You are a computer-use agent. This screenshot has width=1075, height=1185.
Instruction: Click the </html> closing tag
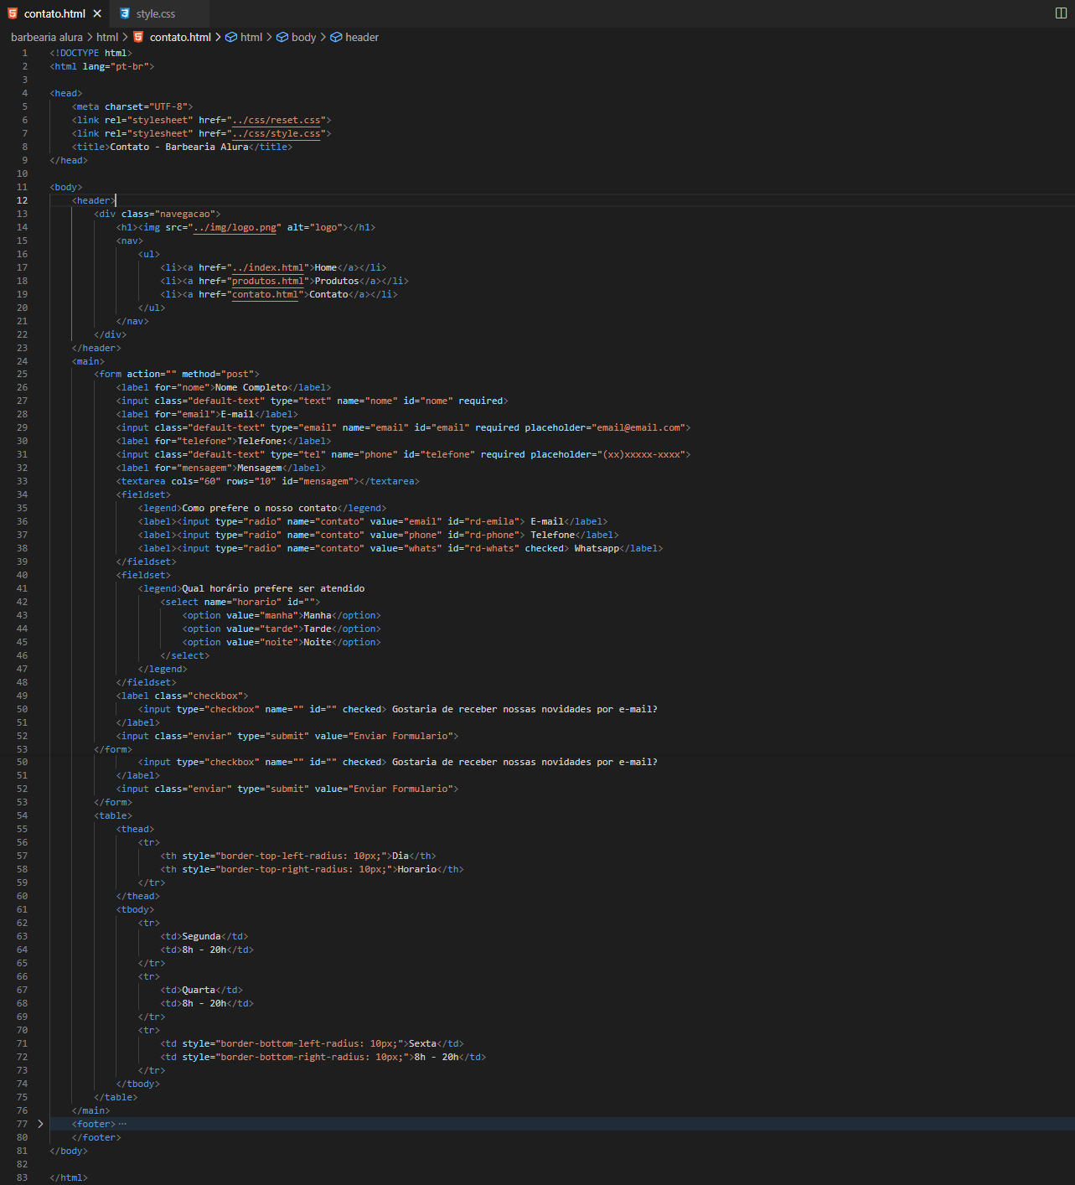point(69,1177)
